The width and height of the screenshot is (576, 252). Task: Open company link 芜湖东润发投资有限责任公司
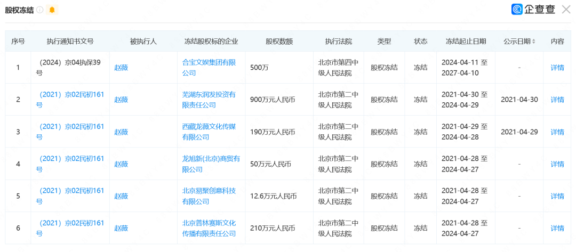(209, 100)
